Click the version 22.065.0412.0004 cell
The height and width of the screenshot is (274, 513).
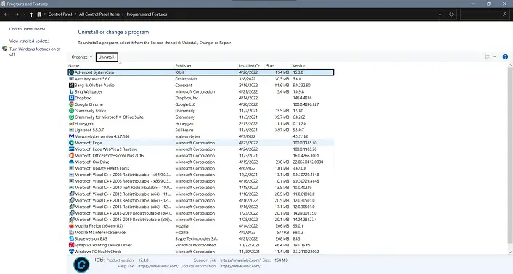point(308,162)
